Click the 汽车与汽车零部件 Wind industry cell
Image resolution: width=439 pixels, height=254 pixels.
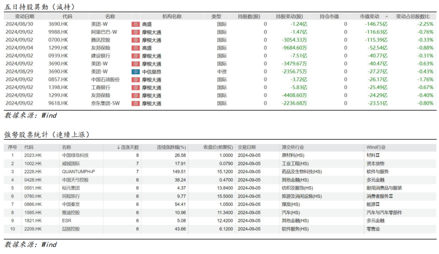(x=384, y=213)
